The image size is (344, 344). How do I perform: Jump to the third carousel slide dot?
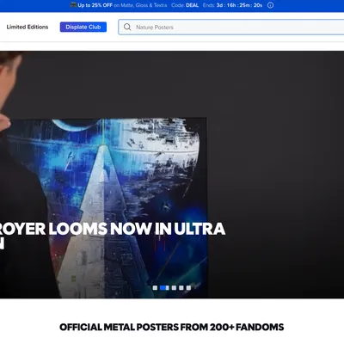tap(174, 287)
